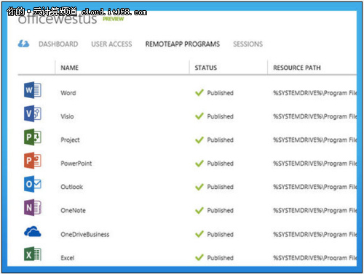Image resolution: width=364 pixels, height=274 pixels.
Task: Open the quick start cloud icon tab
Action: pos(23,44)
